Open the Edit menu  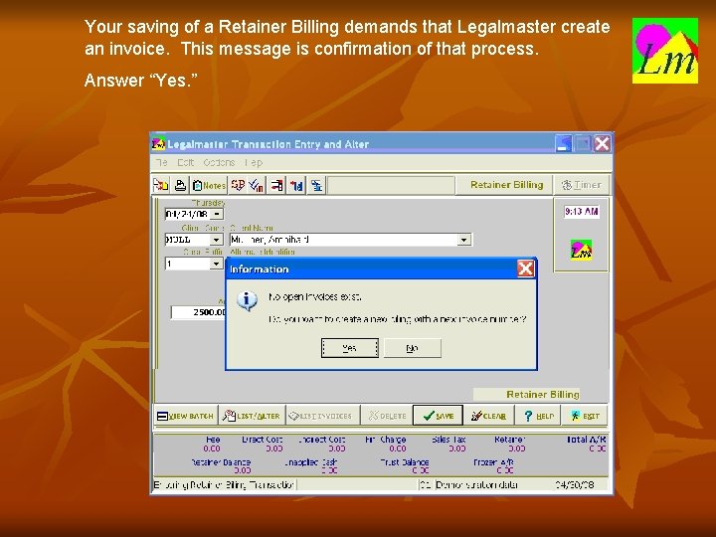(x=185, y=162)
